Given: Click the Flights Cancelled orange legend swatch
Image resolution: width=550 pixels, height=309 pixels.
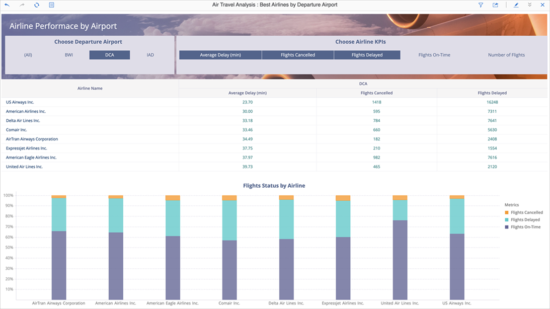Looking at the screenshot, I should (507, 213).
